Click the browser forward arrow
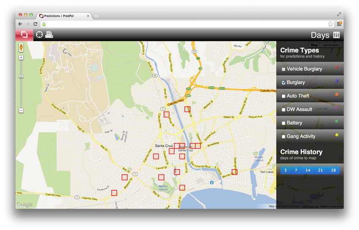Screen dimensions: 359x230 click(x=28, y=24)
